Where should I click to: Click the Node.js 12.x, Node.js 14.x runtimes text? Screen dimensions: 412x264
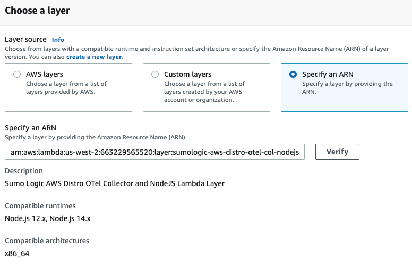click(x=44, y=218)
